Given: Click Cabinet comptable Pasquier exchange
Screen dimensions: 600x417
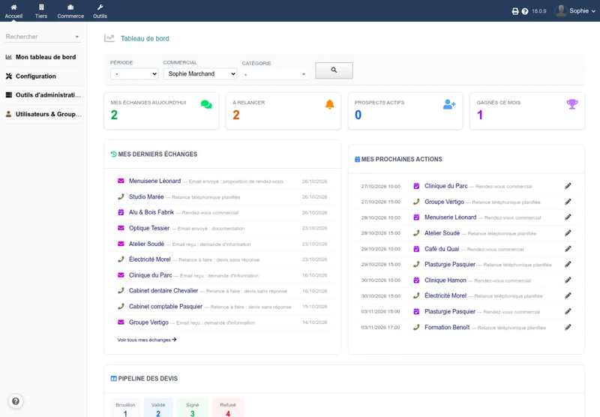Looking at the screenshot, I should click(x=166, y=307).
